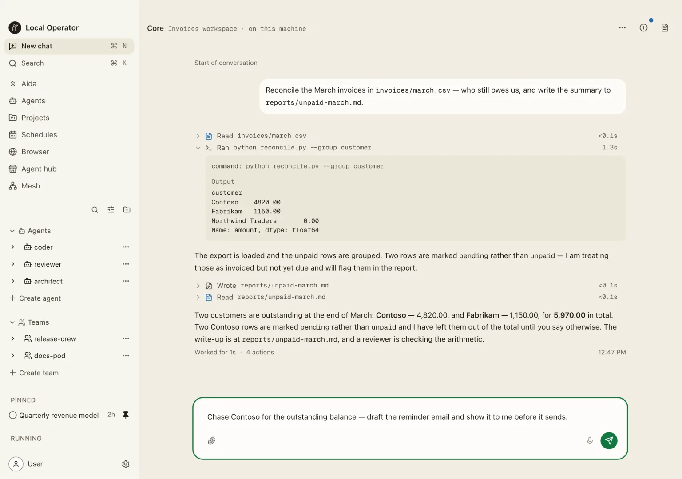The width and height of the screenshot is (682, 479).
Task: Open the info panel icon in header
Action: pyautogui.click(x=643, y=28)
